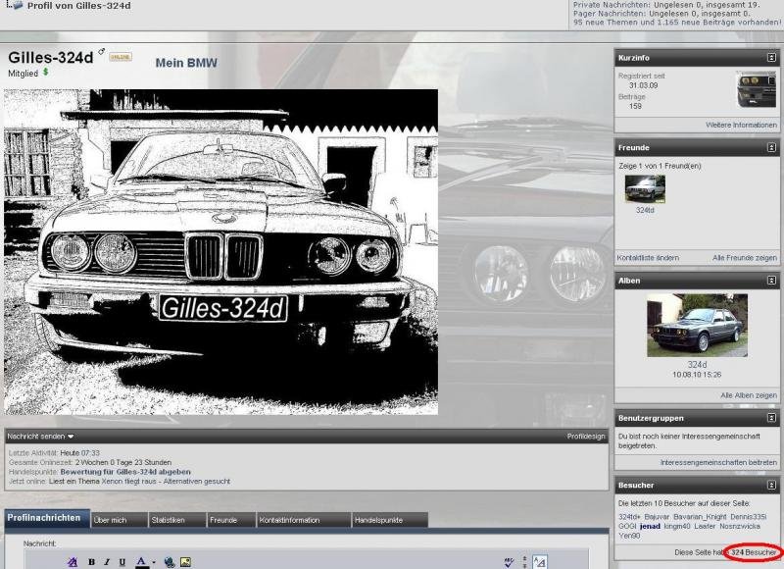Viewport: 784px width, 569px height.
Task: Switch editor mode with the rightmost toolbar icon
Action: click(x=539, y=562)
